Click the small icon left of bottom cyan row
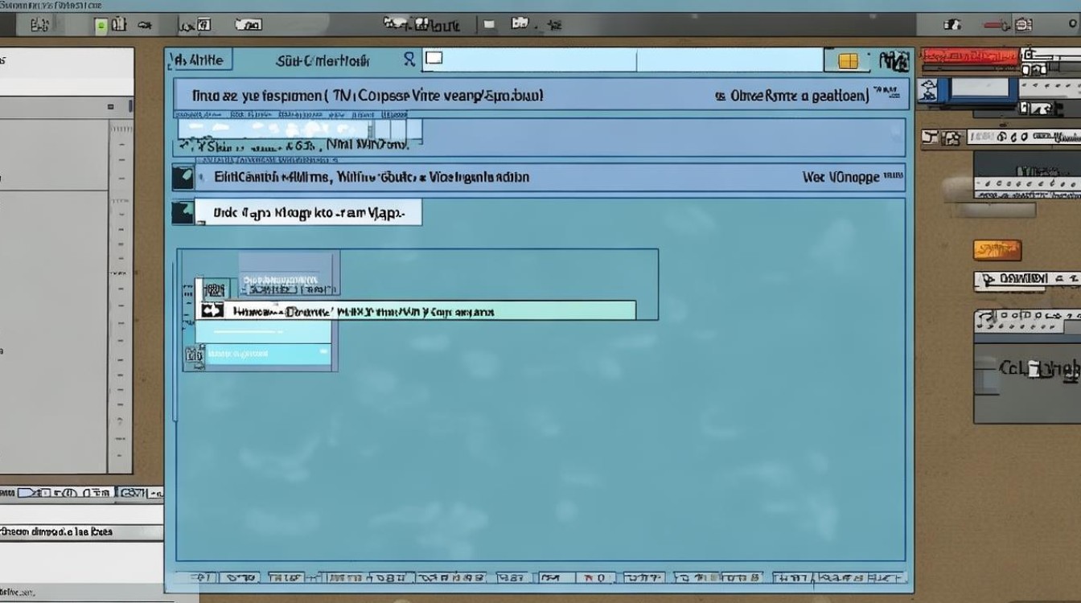This screenshot has width=1081, height=603. point(193,353)
